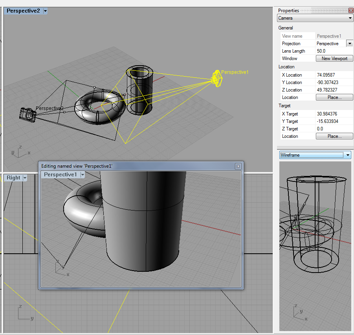Click the New Viewport button
This screenshot has width=354, height=335.
click(x=334, y=58)
